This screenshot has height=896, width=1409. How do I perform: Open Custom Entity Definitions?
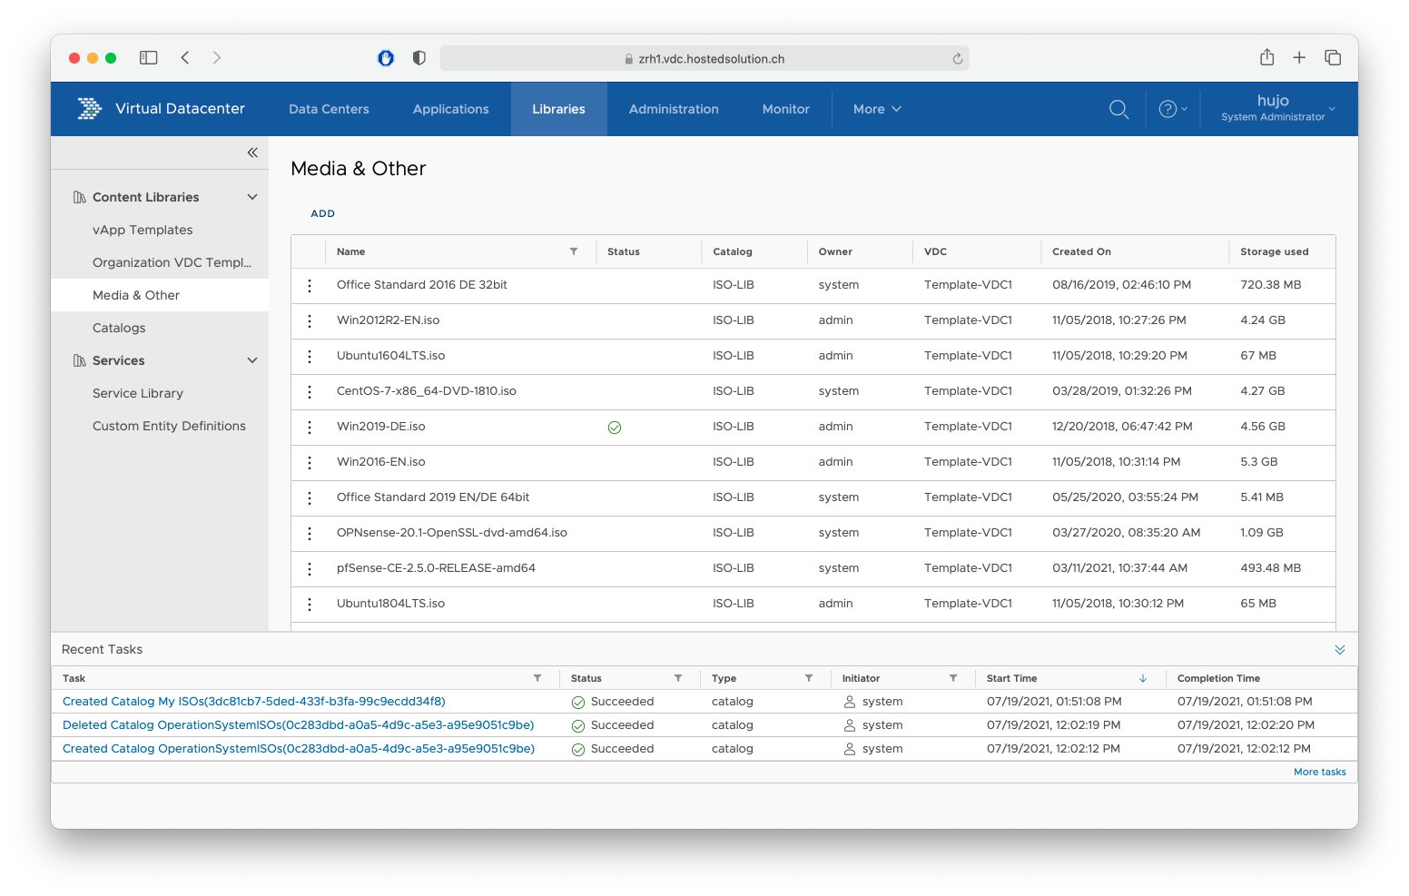tap(169, 426)
